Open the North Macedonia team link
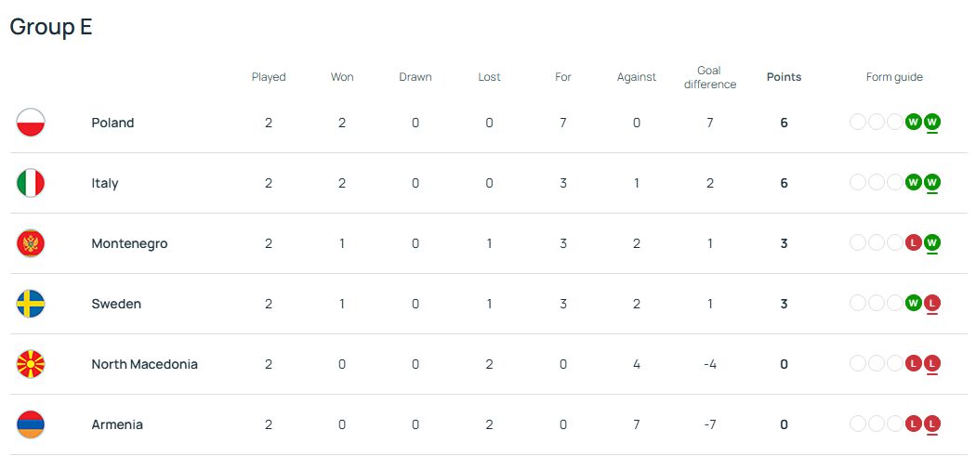Image resolution: width=976 pixels, height=456 pixels. [144, 364]
